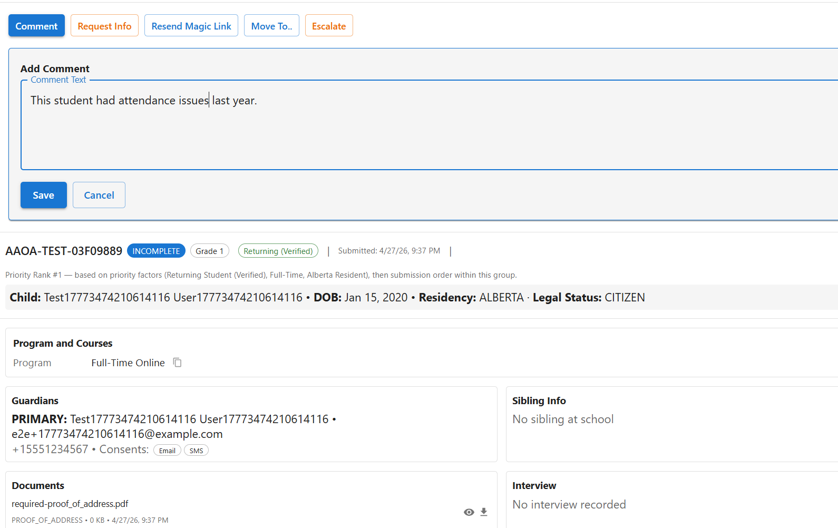Click the No interview recorded text

tap(569, 504)
